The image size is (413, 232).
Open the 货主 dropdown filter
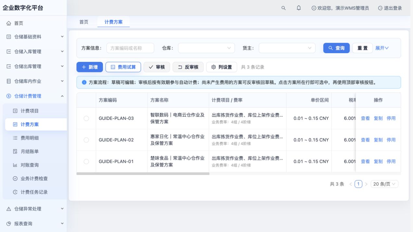tap(287, 48)
